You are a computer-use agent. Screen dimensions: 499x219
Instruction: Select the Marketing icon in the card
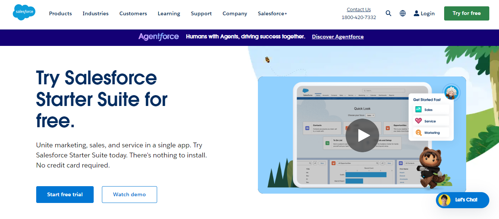point(418,132)
